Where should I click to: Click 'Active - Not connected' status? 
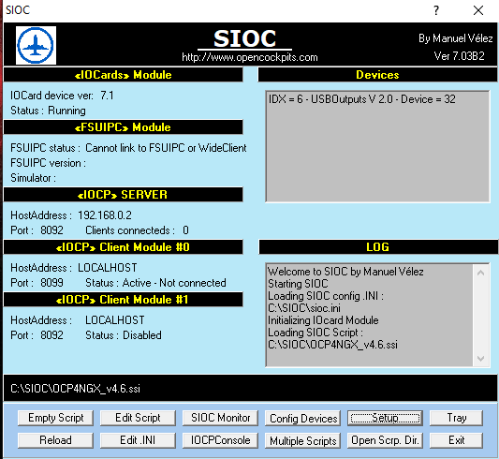[174, 283]
